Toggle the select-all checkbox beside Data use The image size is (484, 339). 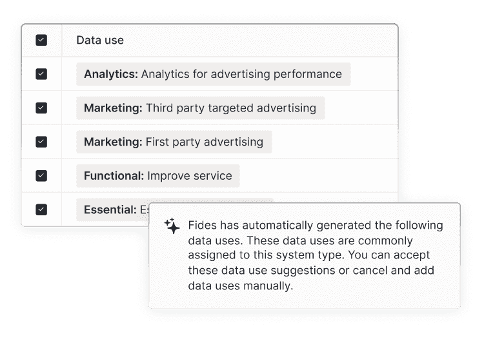(x=41, y=40)
